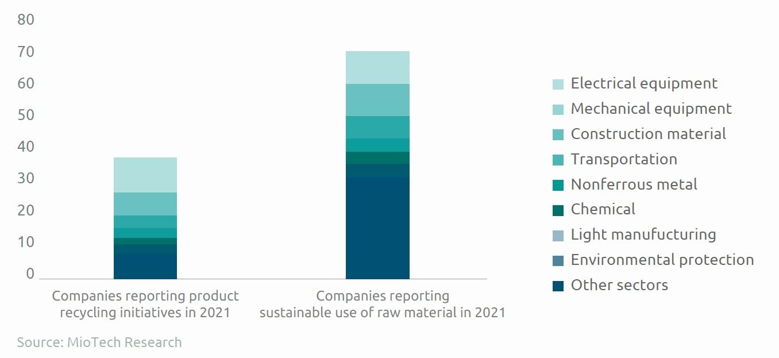The image size is (779, 358).
Task: Click the "Source: MioTech Research" text
Action: [x=99, y=342]
